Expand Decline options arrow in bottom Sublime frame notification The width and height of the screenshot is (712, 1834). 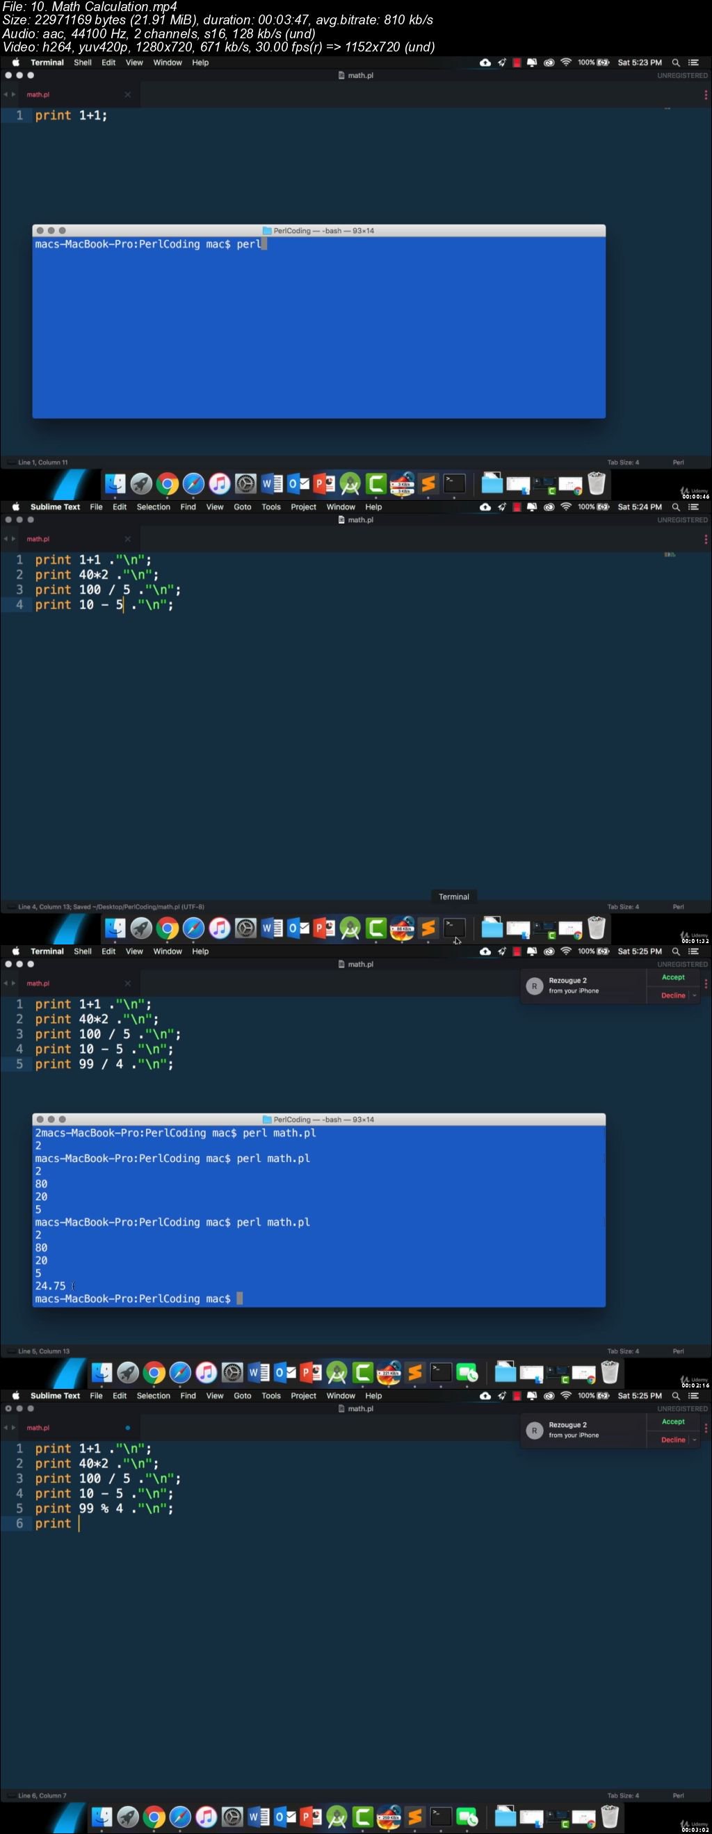click(x=694, y=1440)
